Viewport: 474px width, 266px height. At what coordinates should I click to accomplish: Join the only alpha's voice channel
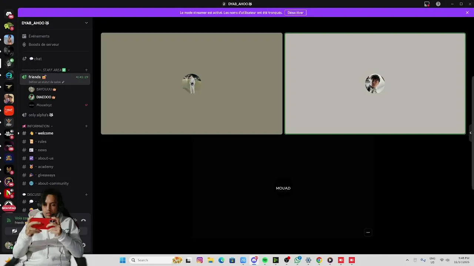click(x=55, y=115)
